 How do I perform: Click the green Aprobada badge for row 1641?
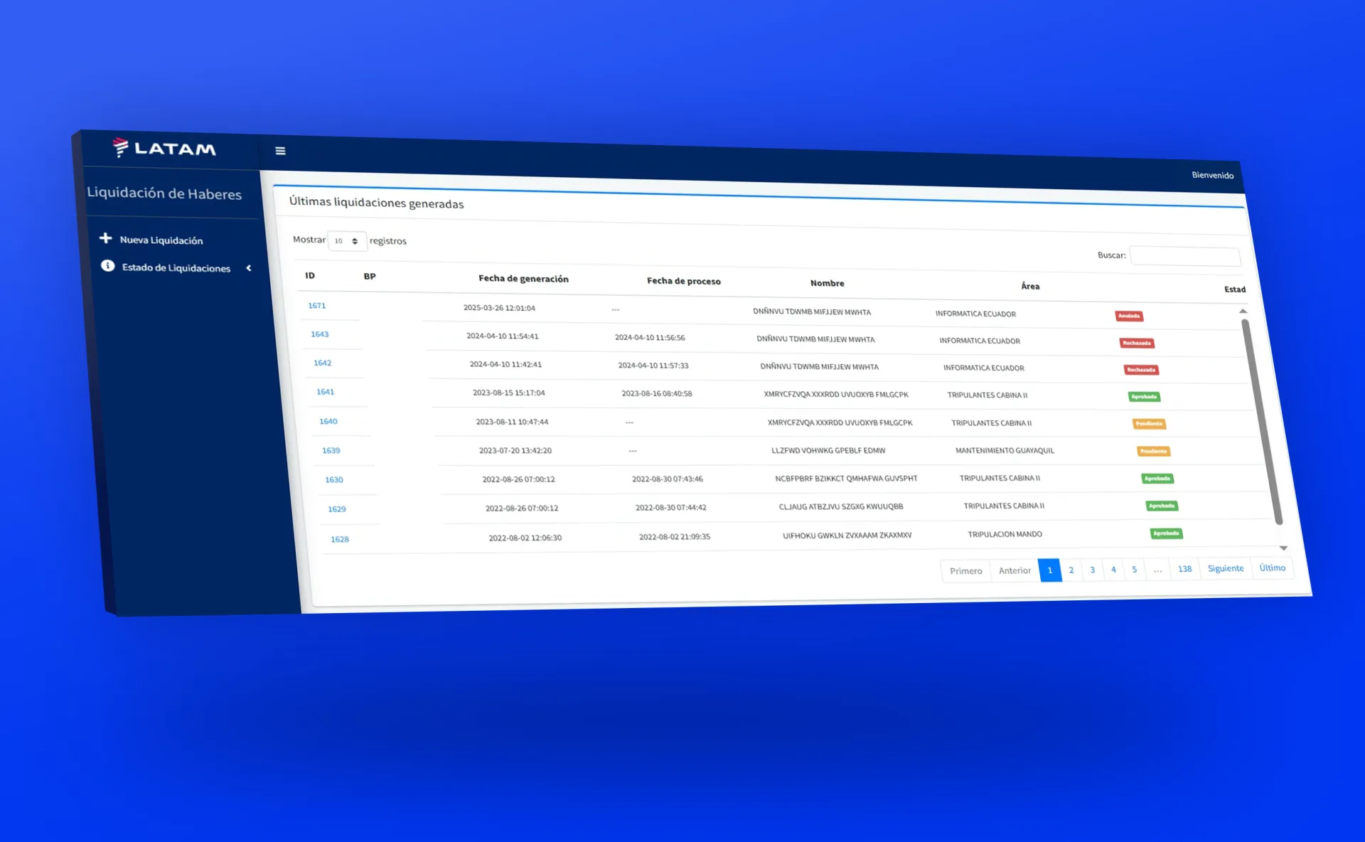pos(1144,397)
